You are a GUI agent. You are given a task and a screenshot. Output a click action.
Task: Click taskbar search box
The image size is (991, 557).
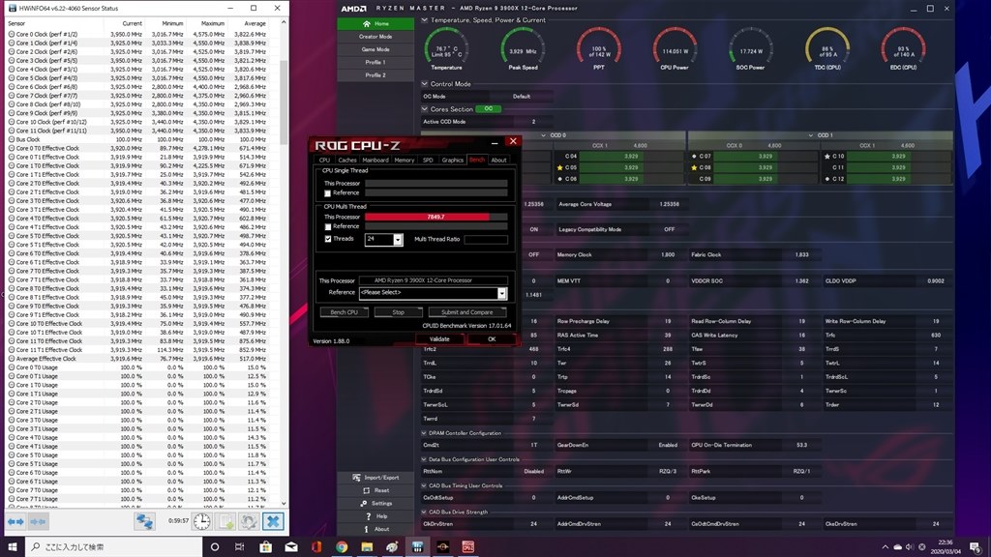(x=114, y=547)
